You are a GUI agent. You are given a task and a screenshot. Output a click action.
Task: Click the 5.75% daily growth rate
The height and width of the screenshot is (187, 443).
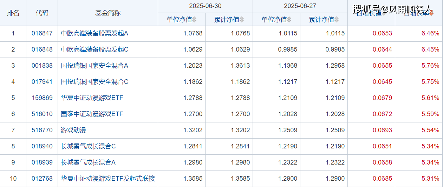pos(430,82)
